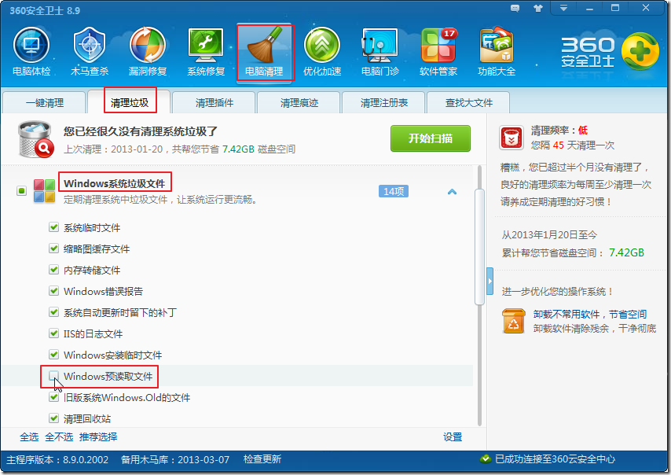Click the 360 green plus logo
Screen dimensions: 671x475
pos(640,51)
